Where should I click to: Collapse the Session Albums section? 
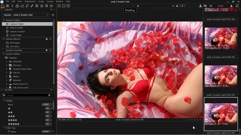4,39
